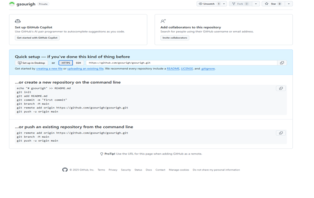The width and height of the screenshot is (314, 198).
Task: Copy the push existing repository commands
Action: pyautogui.click(x=281, y=133)
